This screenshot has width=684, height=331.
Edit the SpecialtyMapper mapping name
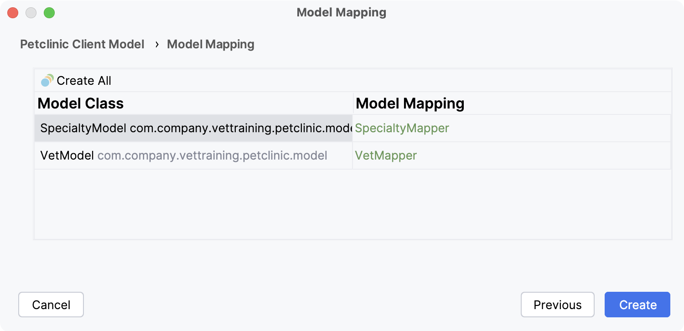point(402,128)
